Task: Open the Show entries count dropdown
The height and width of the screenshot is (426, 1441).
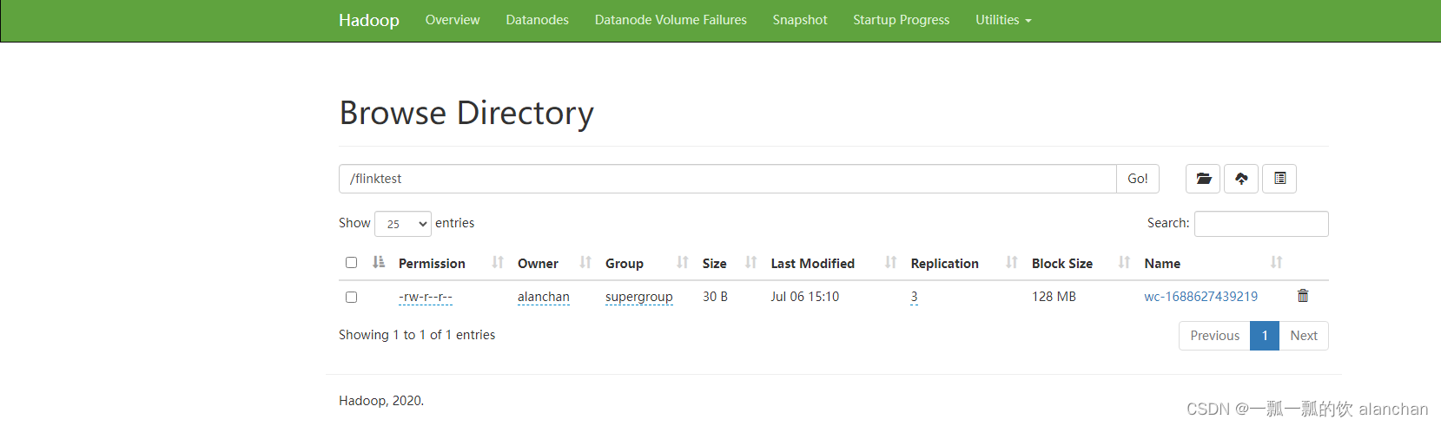Action: 403,224
